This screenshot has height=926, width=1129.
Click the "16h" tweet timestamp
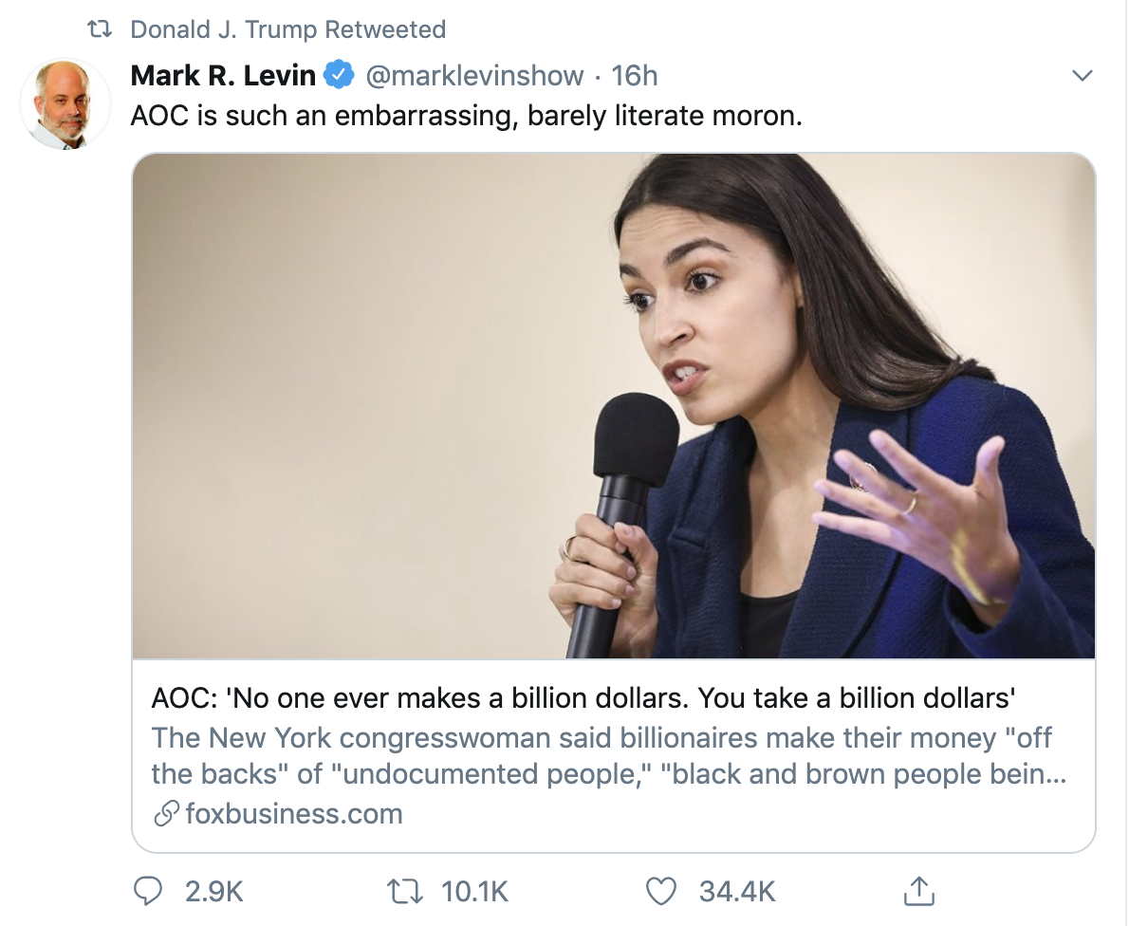(635, 75)
